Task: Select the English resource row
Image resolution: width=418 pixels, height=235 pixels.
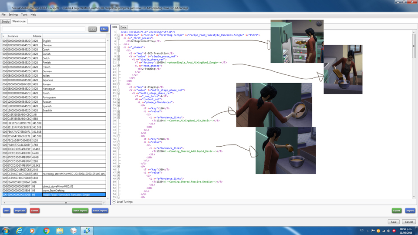Action: (x=54, y=41)
